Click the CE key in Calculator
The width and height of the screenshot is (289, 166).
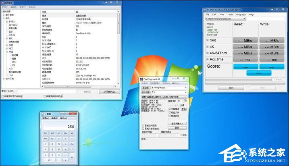coord(52,139)
